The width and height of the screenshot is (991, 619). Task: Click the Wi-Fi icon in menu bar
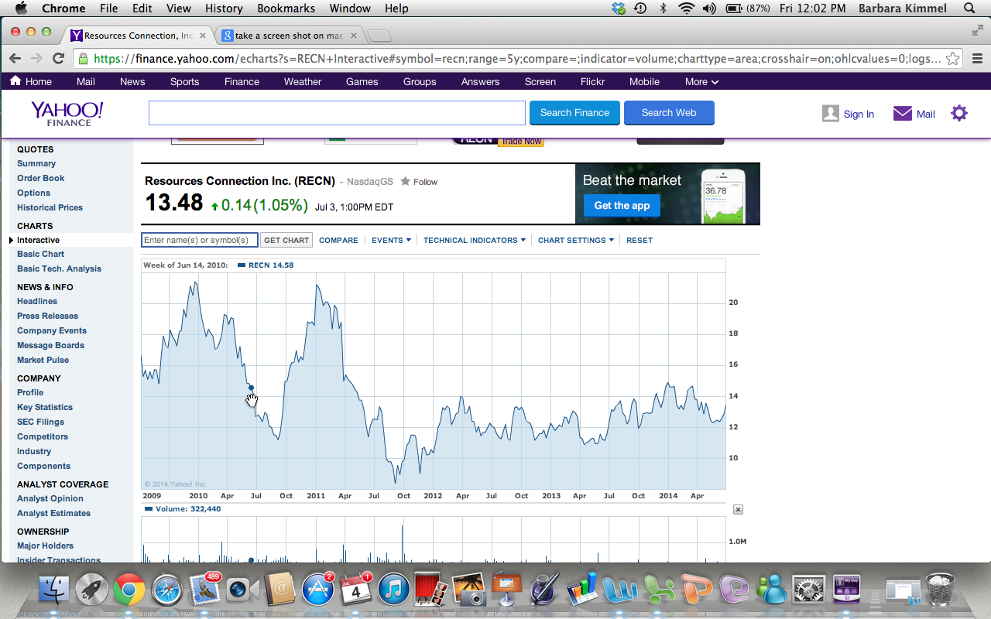click(x=686, y=9)
